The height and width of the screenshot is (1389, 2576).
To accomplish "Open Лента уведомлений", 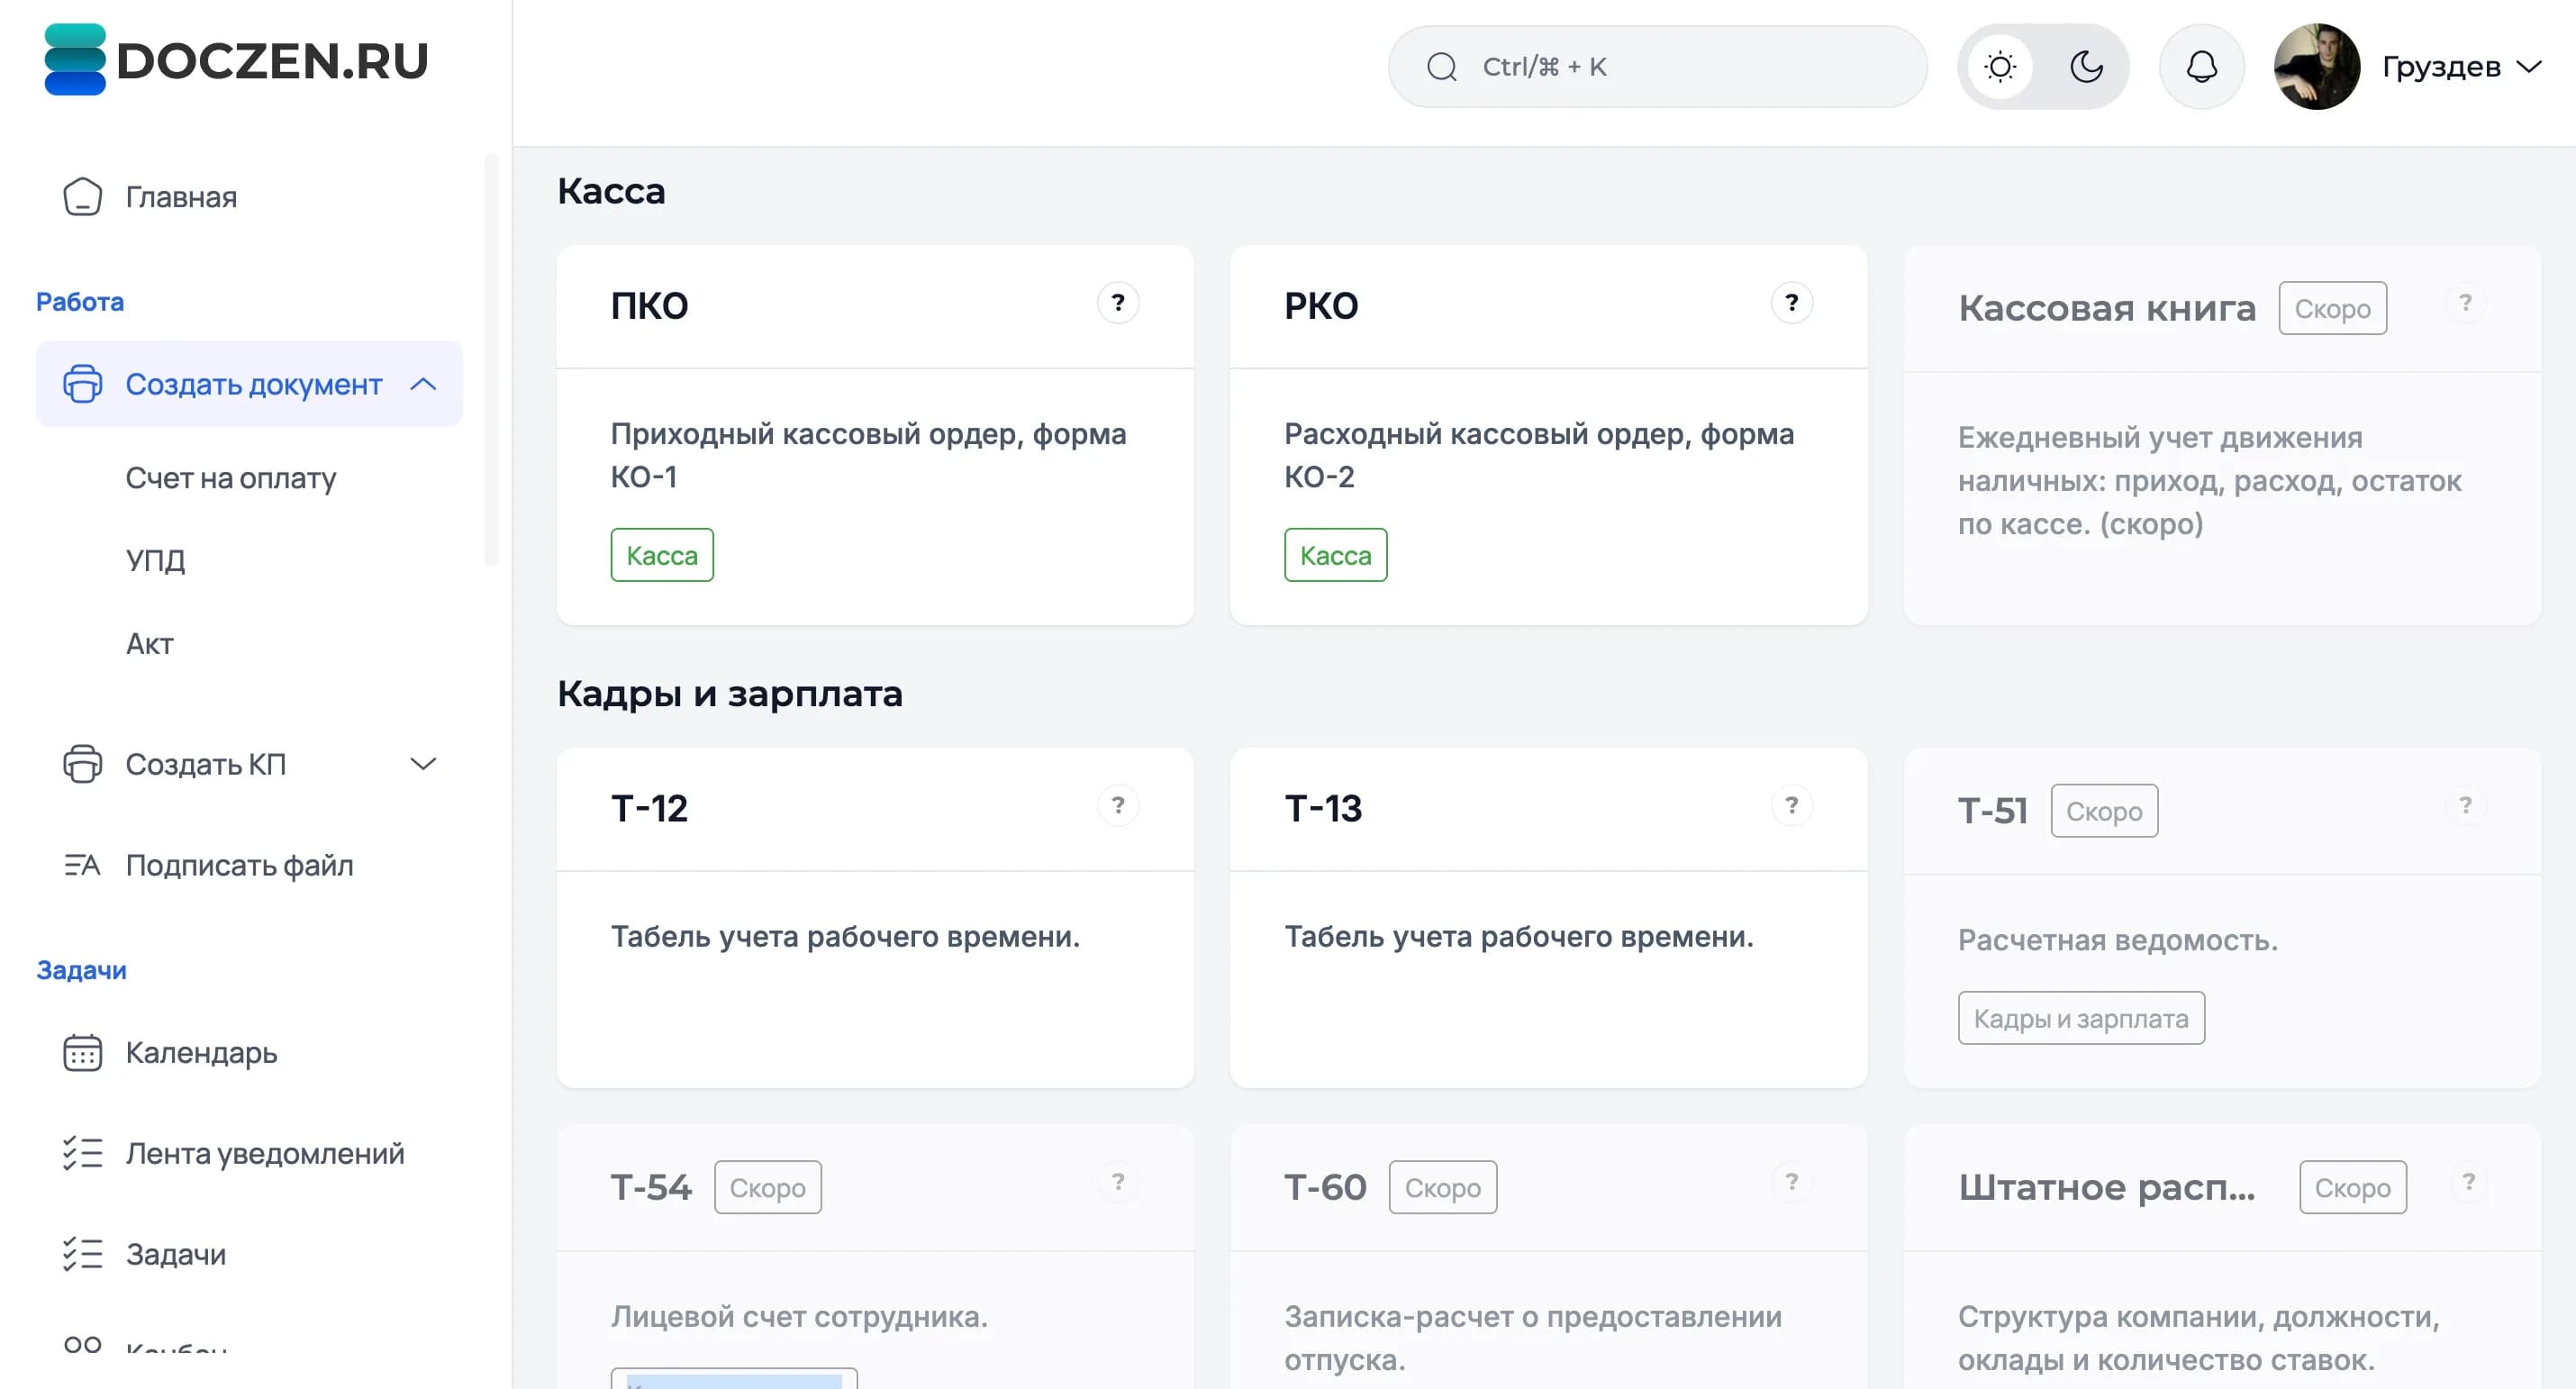I will point(265,1153).
